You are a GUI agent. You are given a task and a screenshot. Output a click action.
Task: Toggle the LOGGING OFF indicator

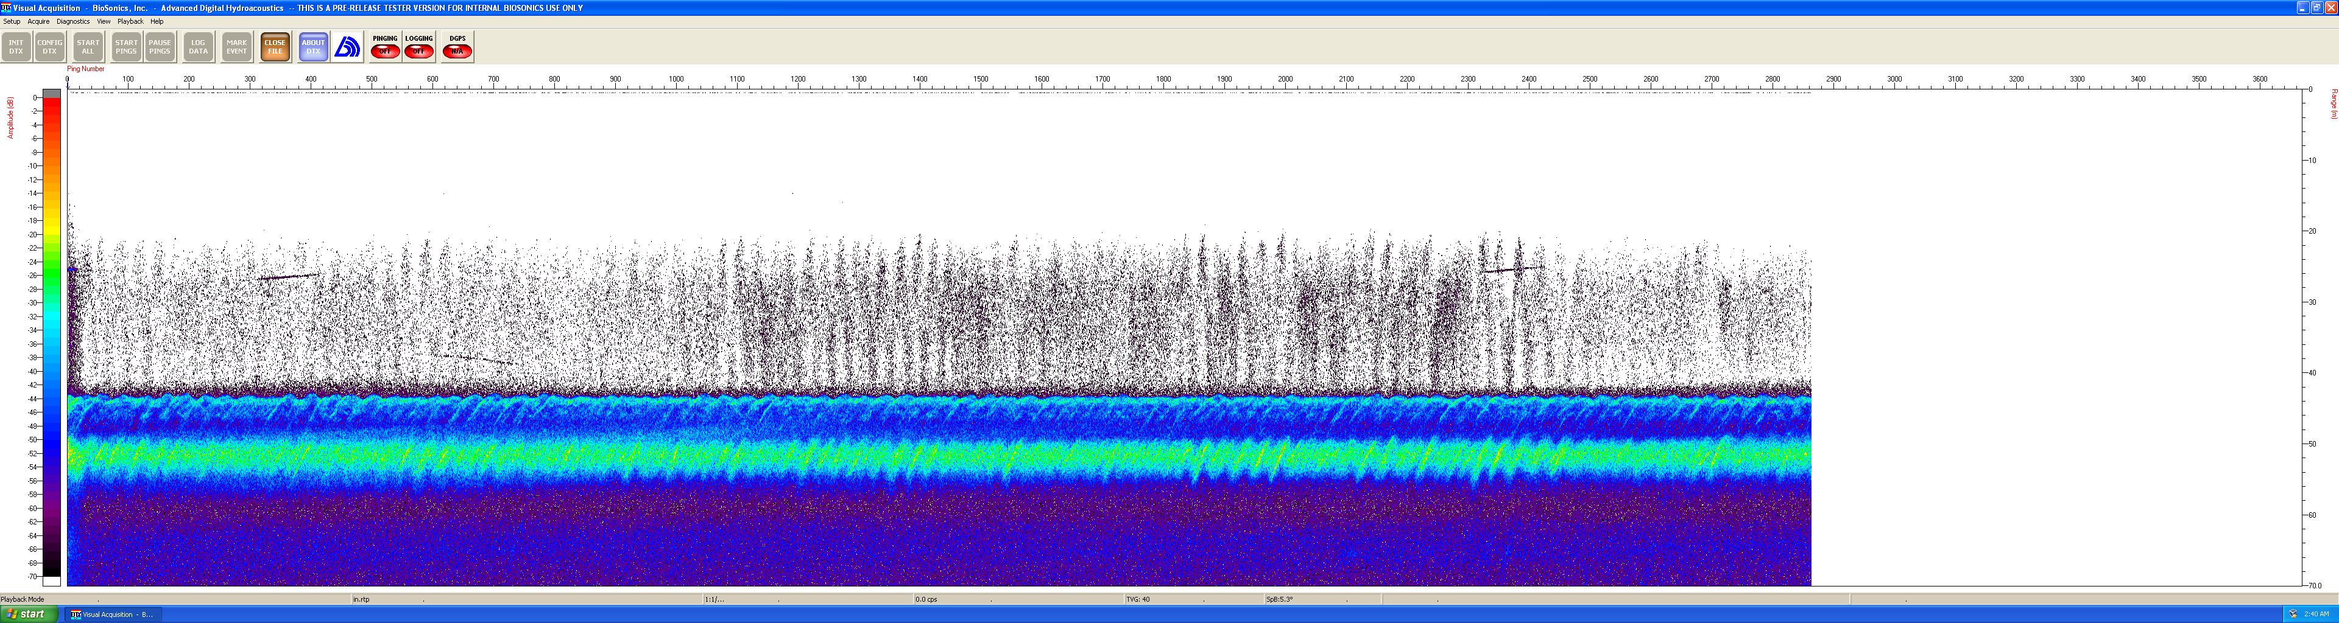pyautogui.click(x=418, y=47)
